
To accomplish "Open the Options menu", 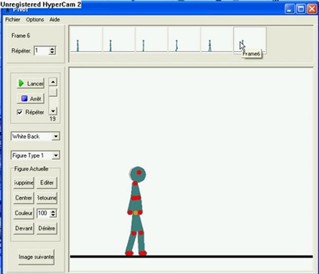I will [35, 19].
